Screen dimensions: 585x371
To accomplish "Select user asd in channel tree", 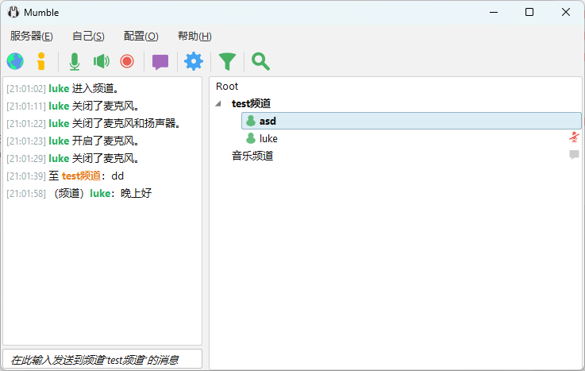I will tap(411, 121).
